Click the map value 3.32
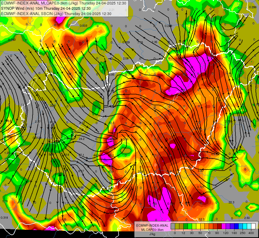The height and width of the screenshot is (238, 259). click(111, 188)
